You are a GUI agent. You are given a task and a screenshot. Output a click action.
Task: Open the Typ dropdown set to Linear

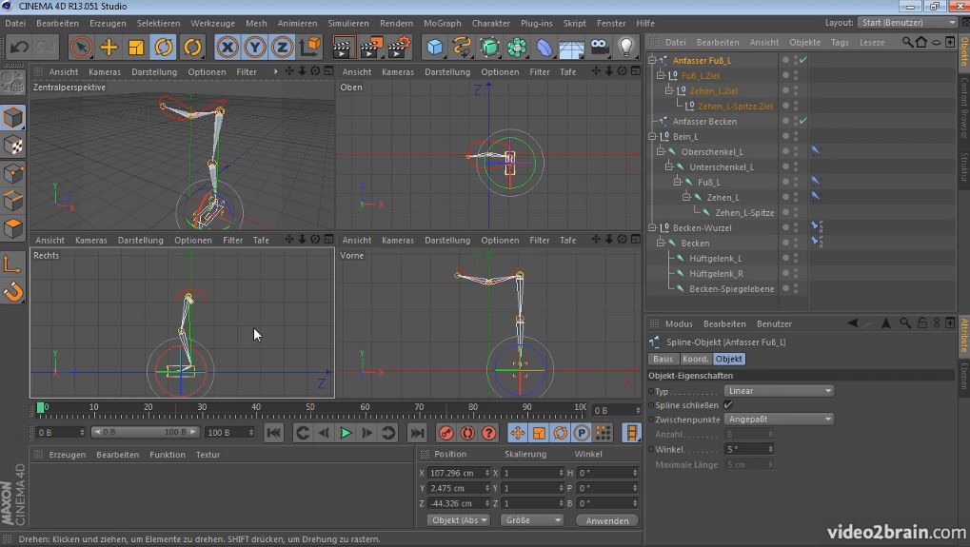(779, 391)
